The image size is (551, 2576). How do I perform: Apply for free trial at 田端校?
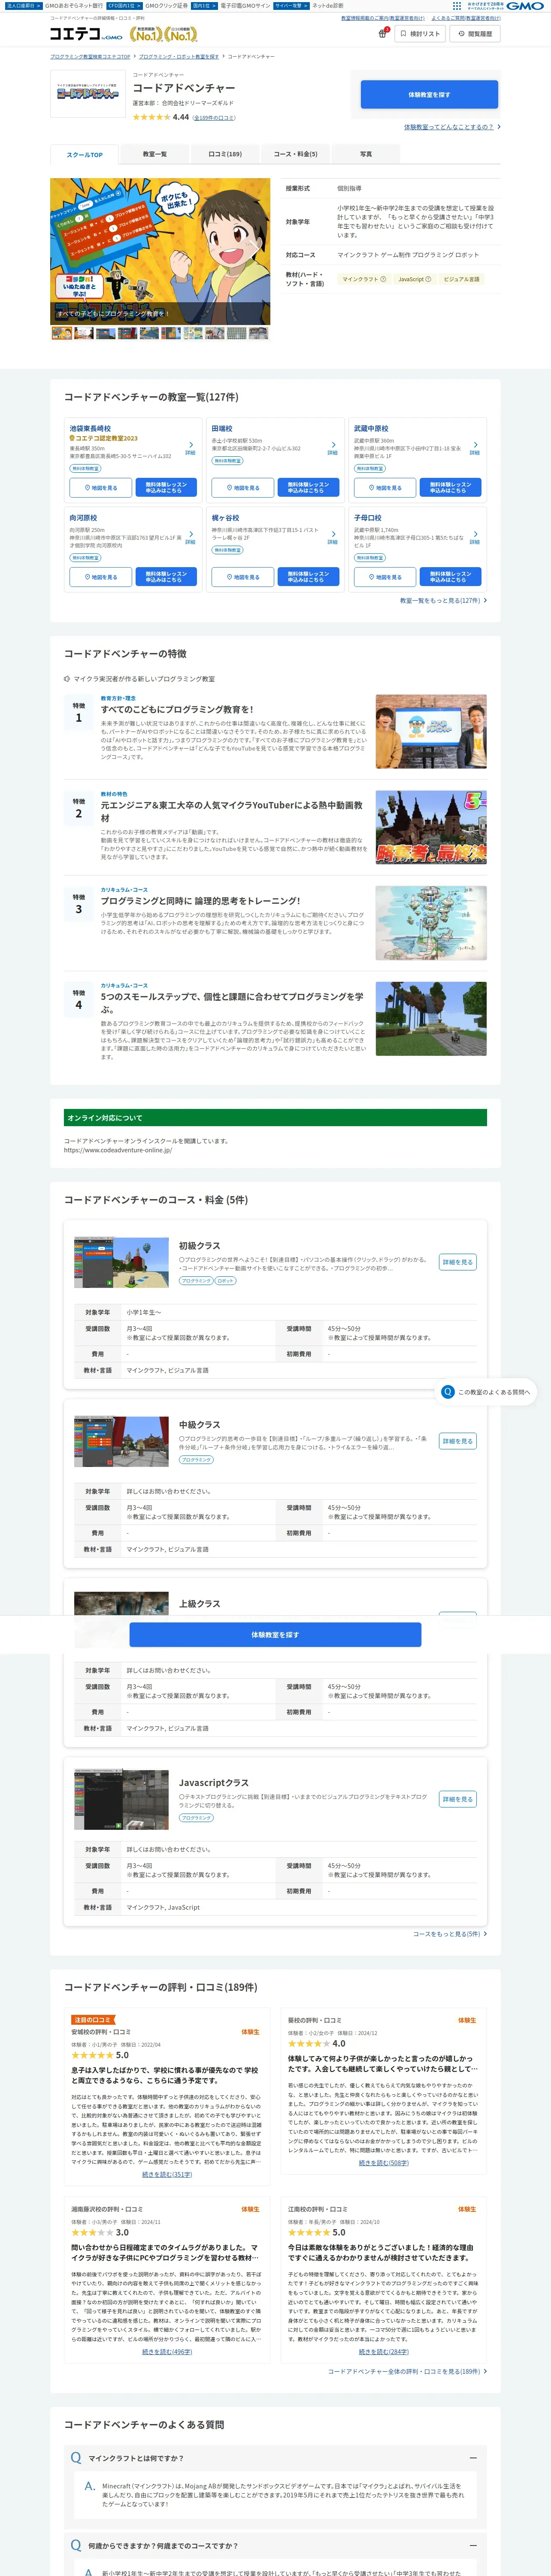pos(308,488)
